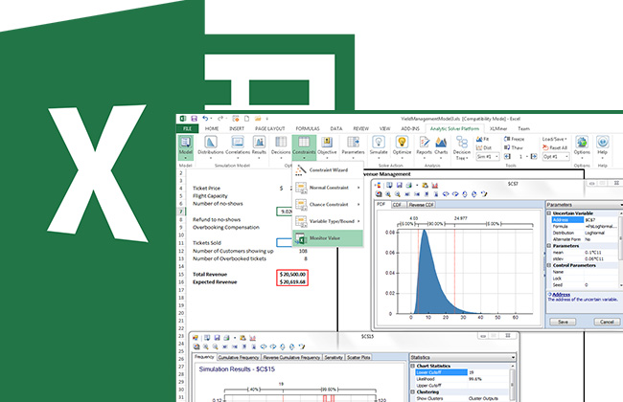Collapse the Control Parameters section
Viewport: 623px width, 402px height.
coord(549,265)
